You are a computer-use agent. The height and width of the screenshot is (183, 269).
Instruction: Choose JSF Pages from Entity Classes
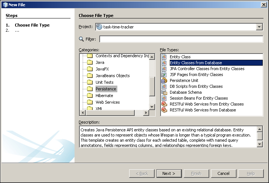tap(196, 75)
